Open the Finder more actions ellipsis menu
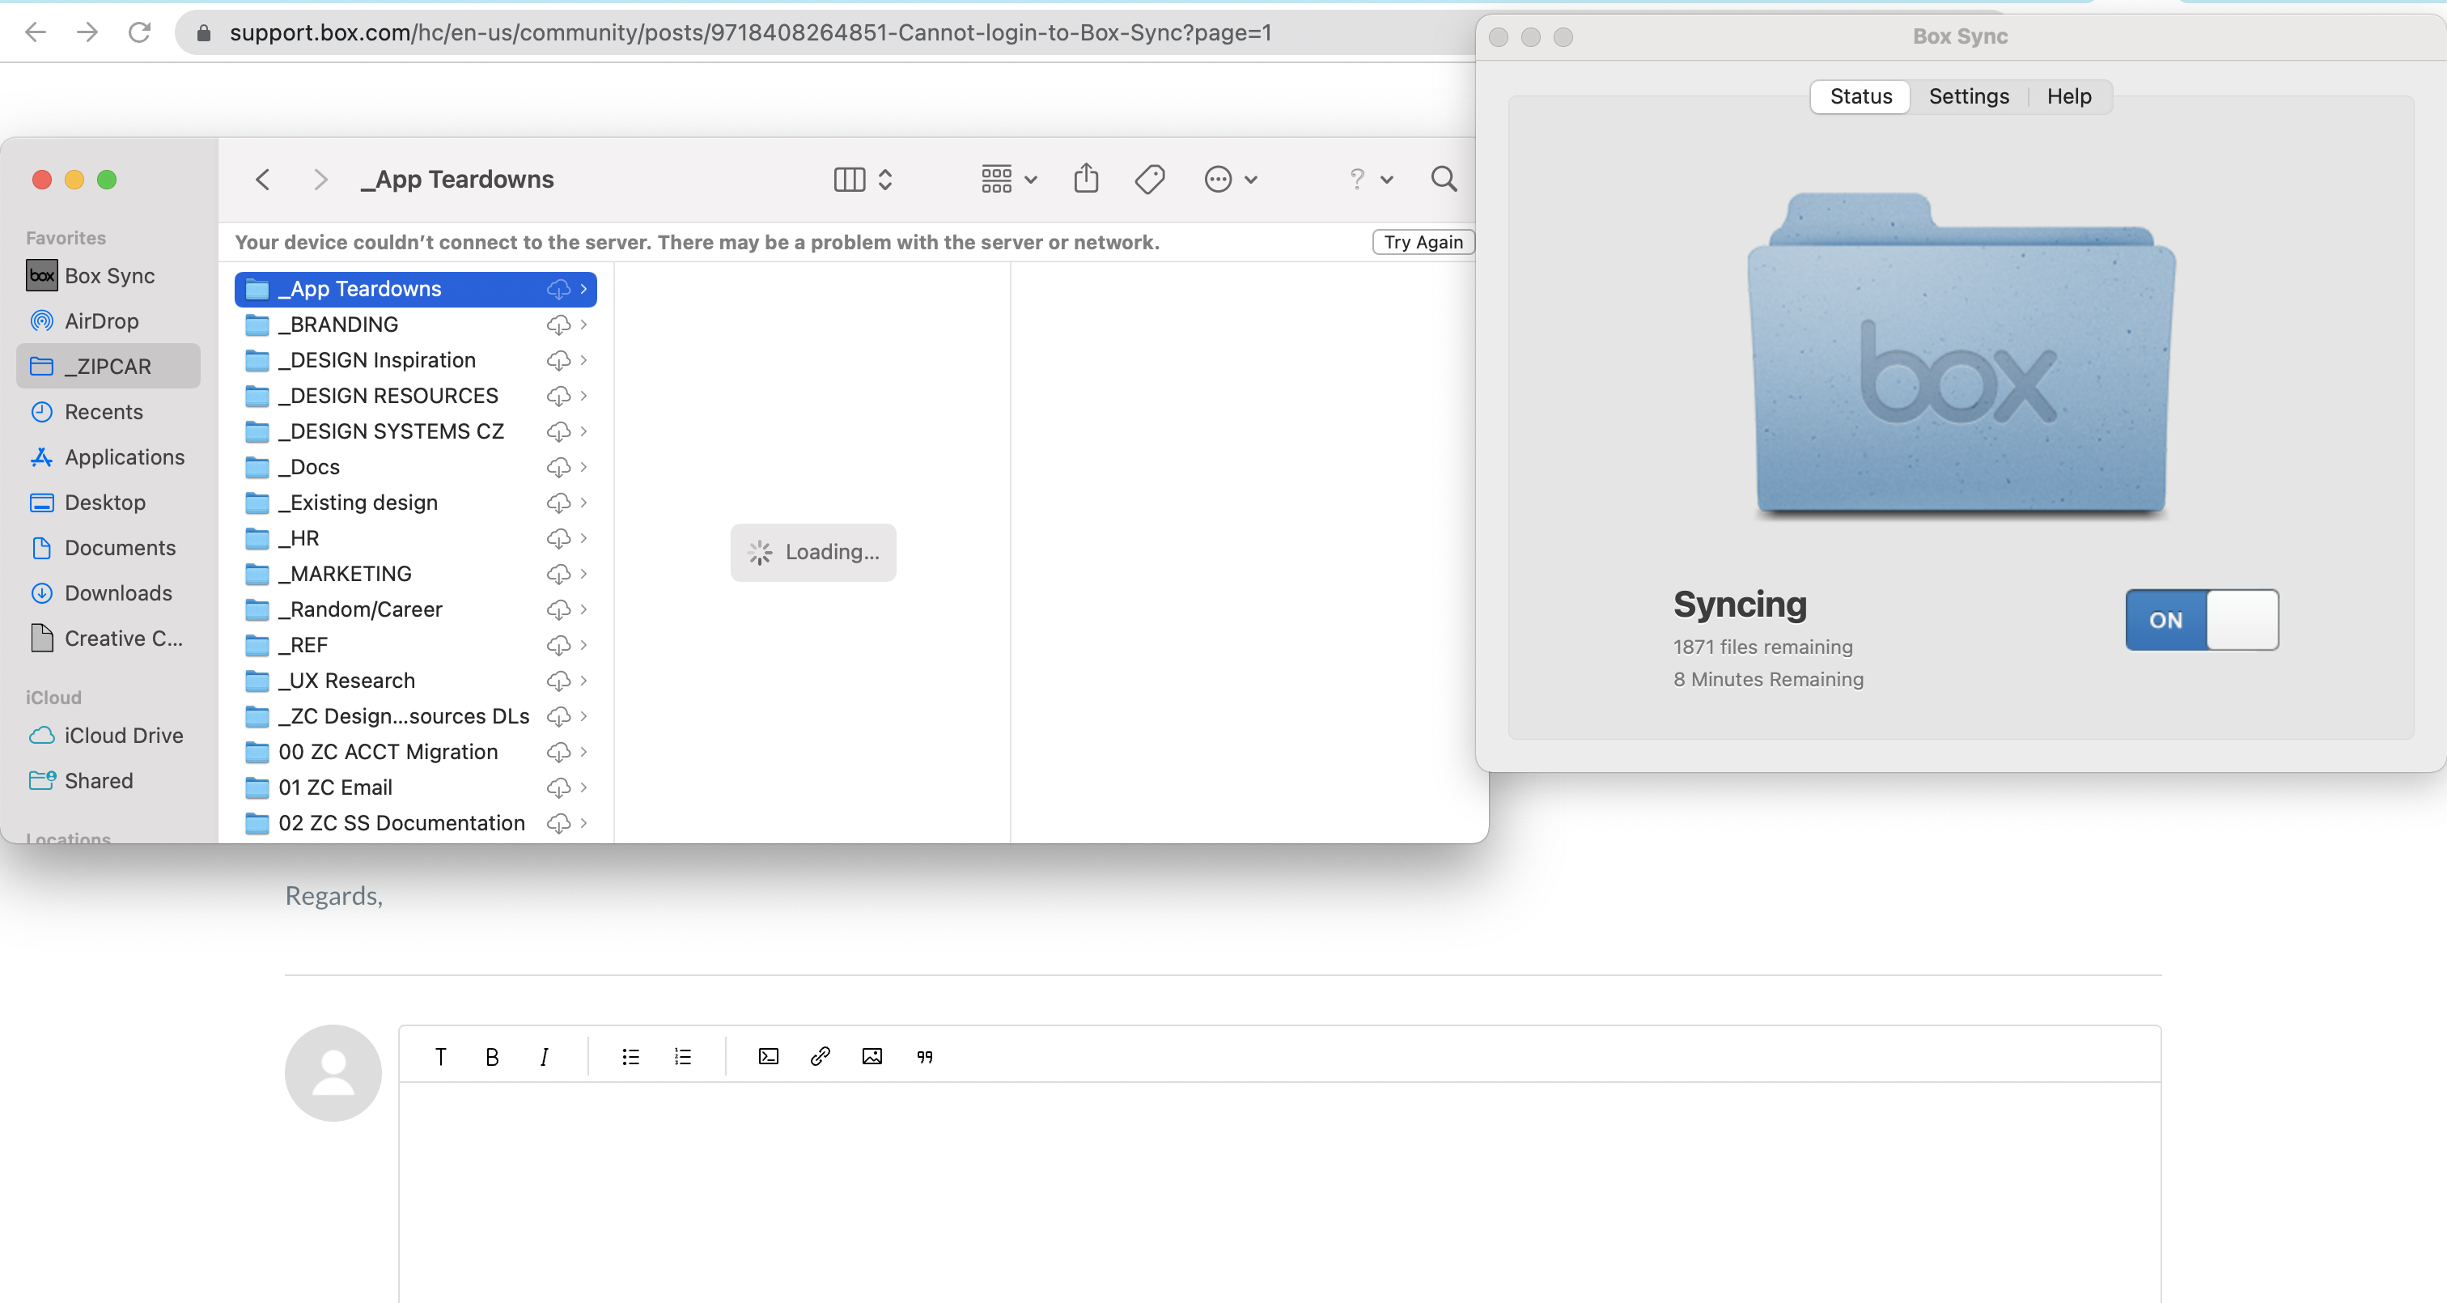 click(1230, 179)
